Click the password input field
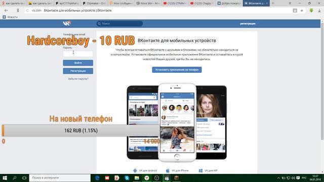 [x=78, y=54]
